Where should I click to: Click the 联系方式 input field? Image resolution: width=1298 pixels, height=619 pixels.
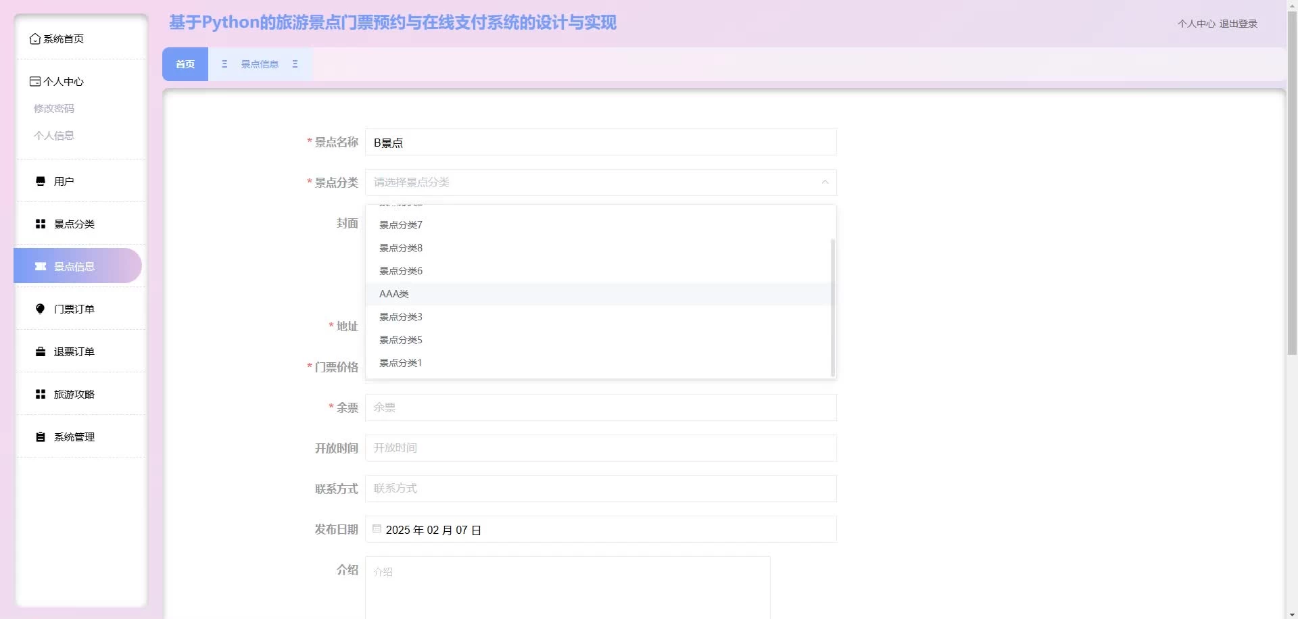(x=601, y=489)
